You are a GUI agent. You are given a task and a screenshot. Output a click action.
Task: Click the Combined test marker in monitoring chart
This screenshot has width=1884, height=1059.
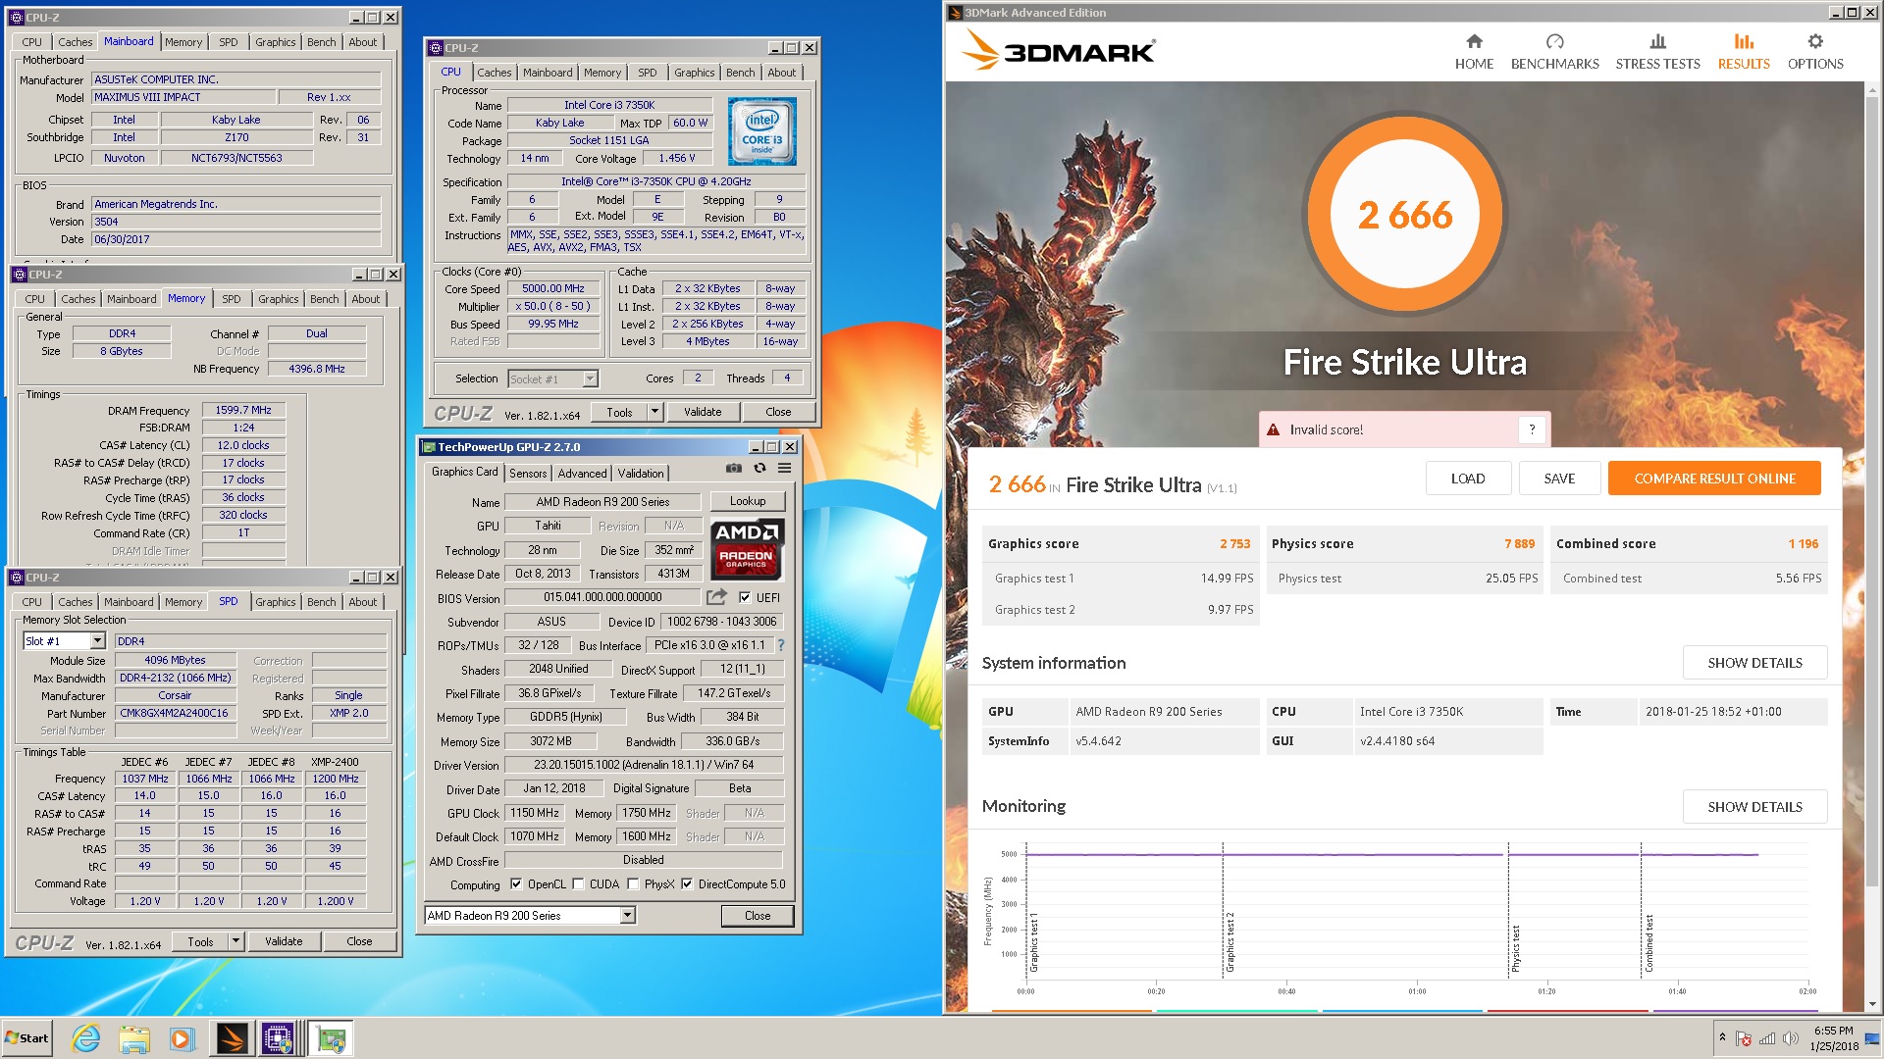[1648, 943]
